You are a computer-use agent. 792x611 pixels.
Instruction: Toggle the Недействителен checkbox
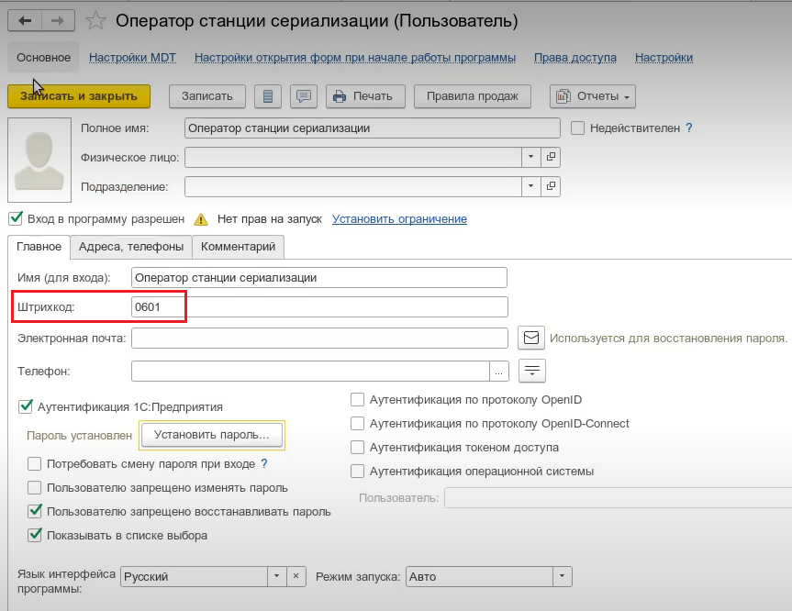578,128
